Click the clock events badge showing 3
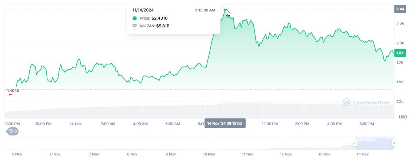The image size is (416, 161). (x=12, y=131)
